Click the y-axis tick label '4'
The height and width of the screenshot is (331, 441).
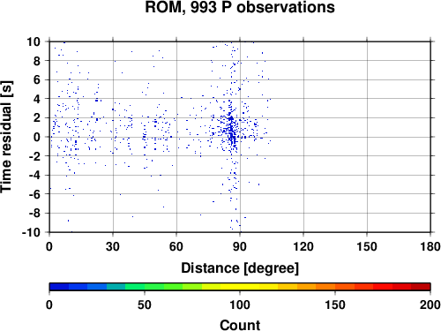point(36,99)
